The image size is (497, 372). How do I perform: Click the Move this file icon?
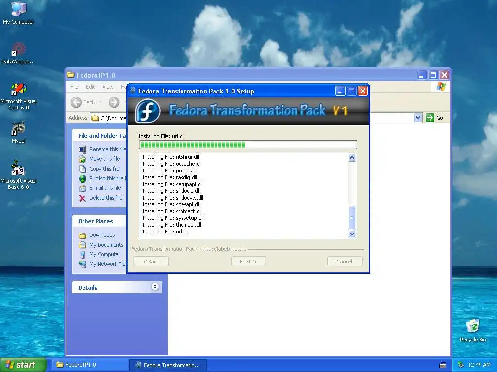click(x=83, y=159)
